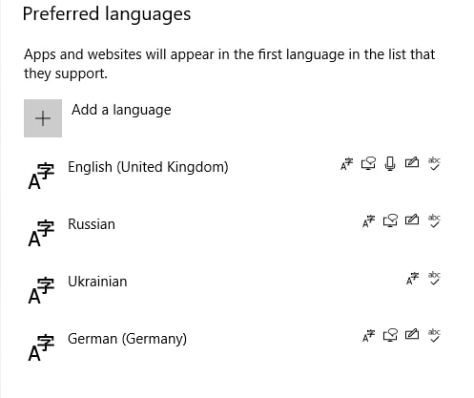Click the text-to-speech icon for German (Germany)

click(x=390, y=335)
